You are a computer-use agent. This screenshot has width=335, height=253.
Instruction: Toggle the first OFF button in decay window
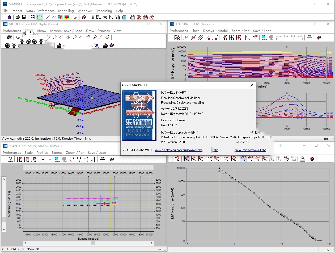pos(187,159)
